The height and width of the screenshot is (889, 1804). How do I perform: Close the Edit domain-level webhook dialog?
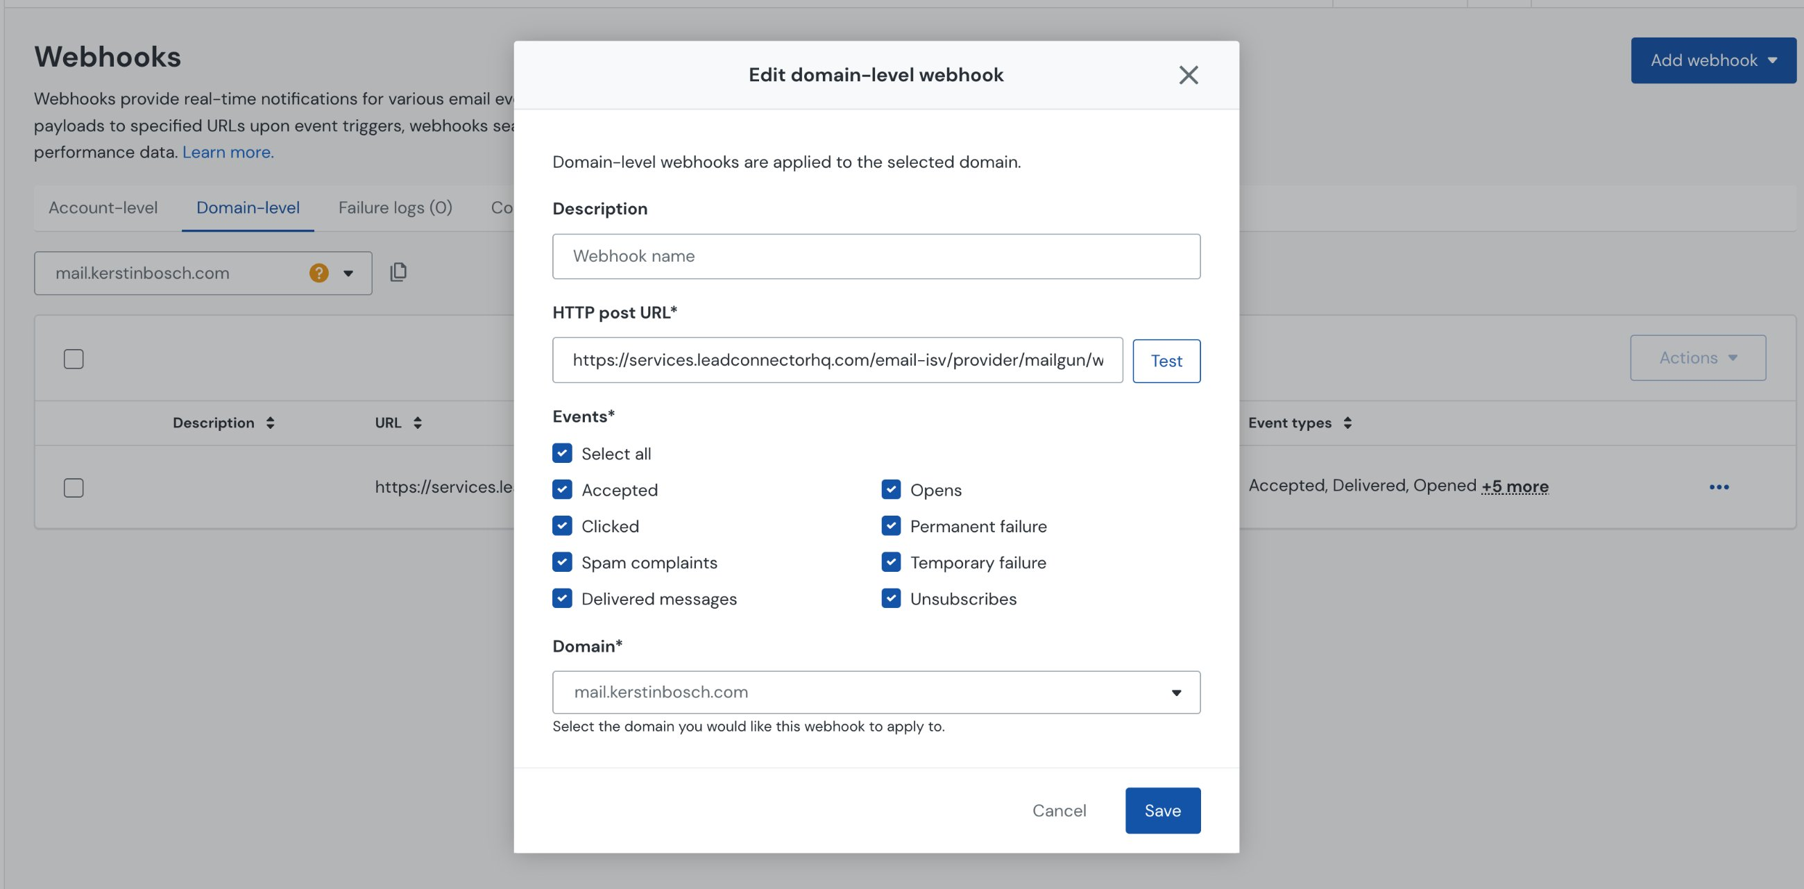point(1188,75)
